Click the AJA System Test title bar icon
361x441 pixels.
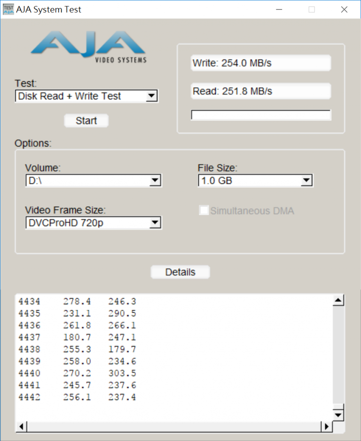tap(8, 9)
